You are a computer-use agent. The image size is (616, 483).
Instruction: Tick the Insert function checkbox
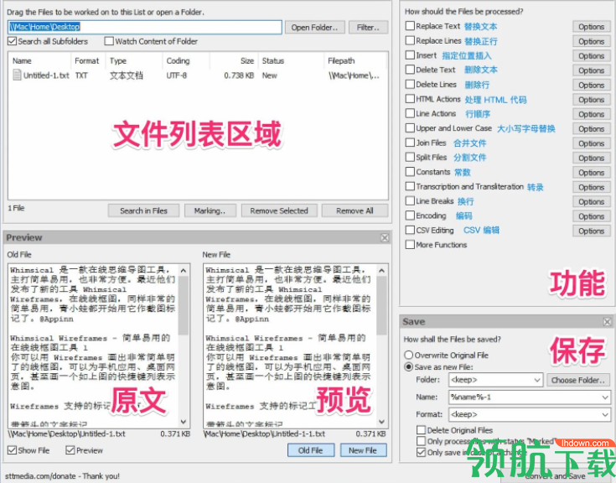click(410, 55)
